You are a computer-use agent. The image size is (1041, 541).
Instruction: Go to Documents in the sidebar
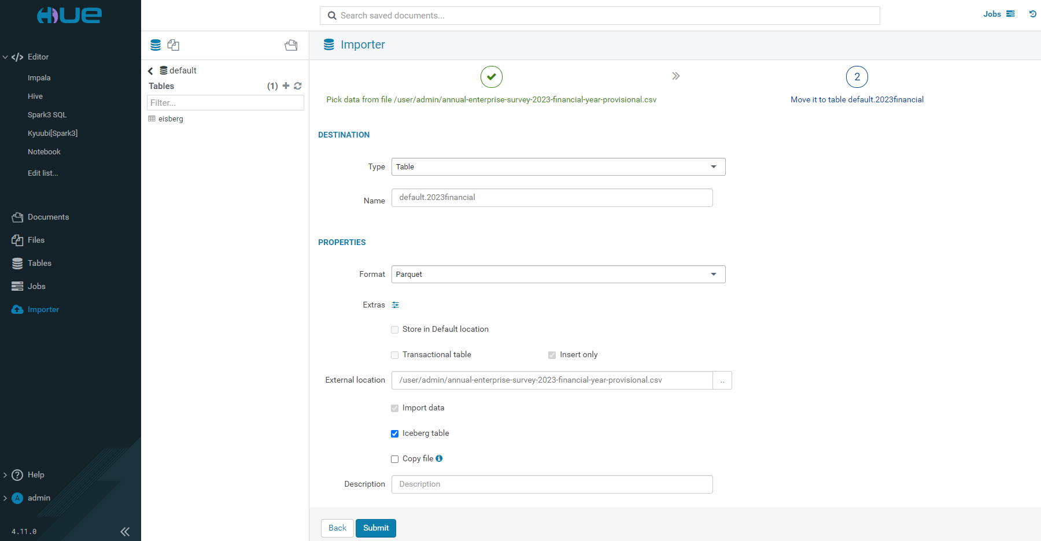pos(49,217)
